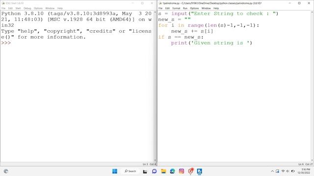Open File menu in IDLE Shell window
The image size is (314, 176).
click(x=3, y=8)
